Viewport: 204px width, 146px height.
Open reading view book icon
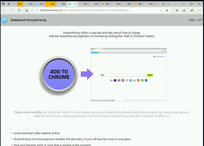(x=161, y=11)
